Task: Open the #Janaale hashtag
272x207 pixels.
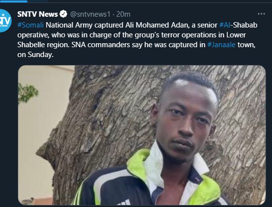Action: (x=221, y=45)
